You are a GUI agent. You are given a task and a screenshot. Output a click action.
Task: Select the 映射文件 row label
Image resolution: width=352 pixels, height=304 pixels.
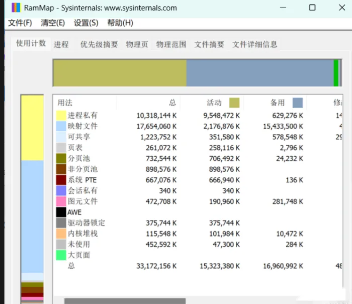click(x=83, y=126)
